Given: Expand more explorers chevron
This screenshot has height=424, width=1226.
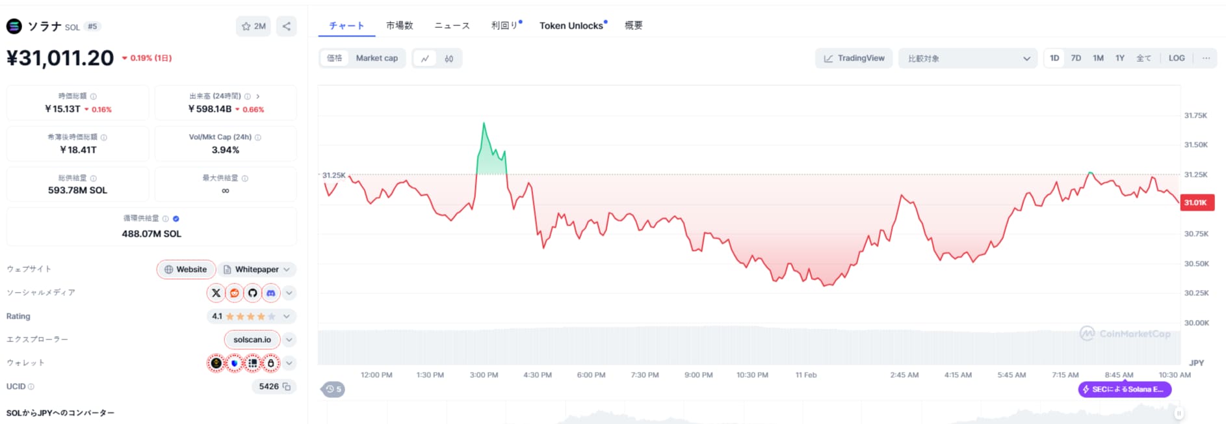Looking at the screenshot, I should (289, 339).
